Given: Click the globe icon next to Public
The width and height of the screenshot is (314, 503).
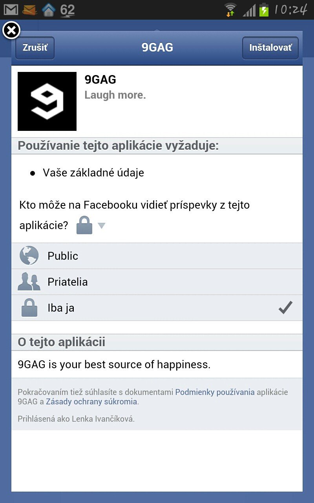Looking at the screenshot, I should (x=29, y=256).
